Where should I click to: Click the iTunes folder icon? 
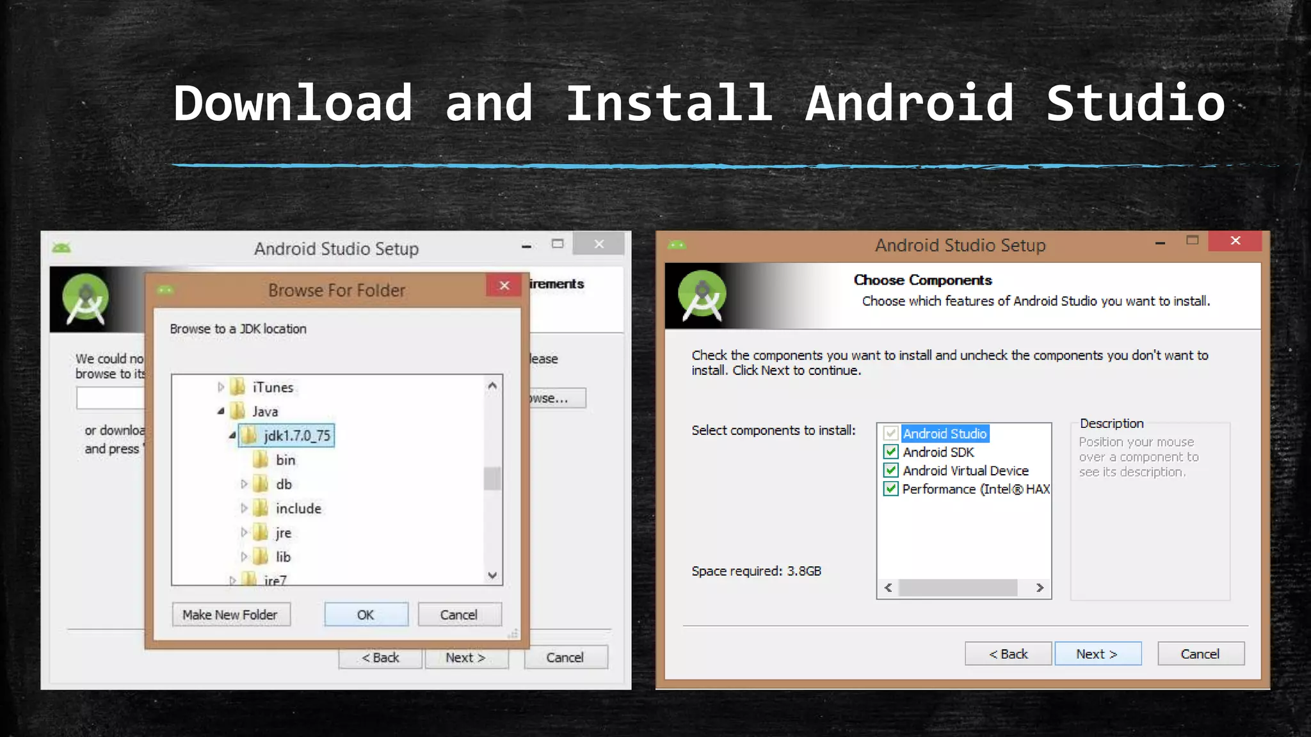(x=237, y=386)
